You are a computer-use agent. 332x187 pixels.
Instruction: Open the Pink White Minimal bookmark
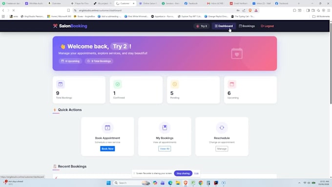point(136,16)
